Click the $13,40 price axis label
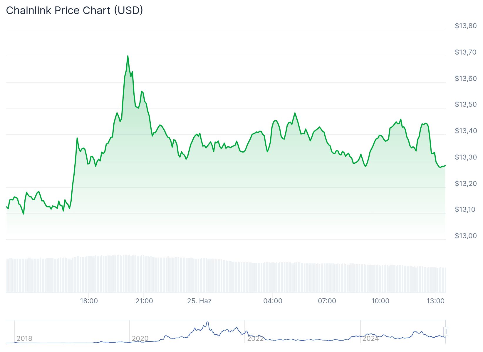483x352 pixels. point(466,131)
